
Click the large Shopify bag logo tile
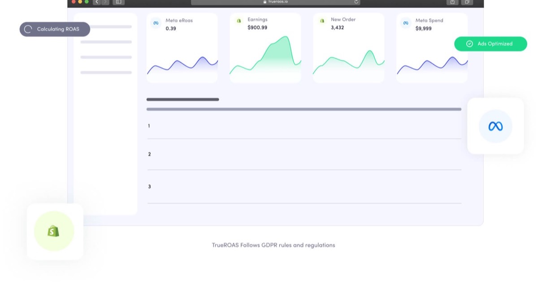pyautogui.click(x=55, y=231)
